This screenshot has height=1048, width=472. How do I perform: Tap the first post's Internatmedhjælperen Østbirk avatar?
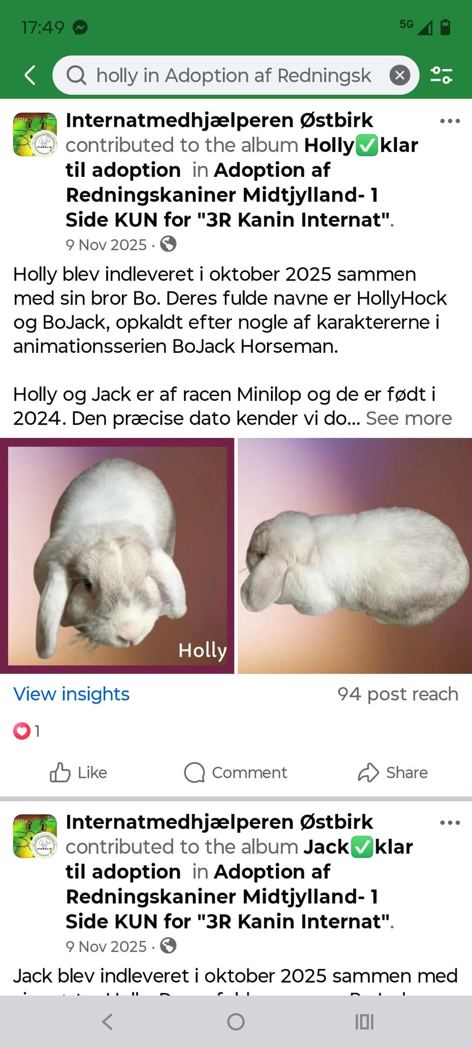point(35,135)
